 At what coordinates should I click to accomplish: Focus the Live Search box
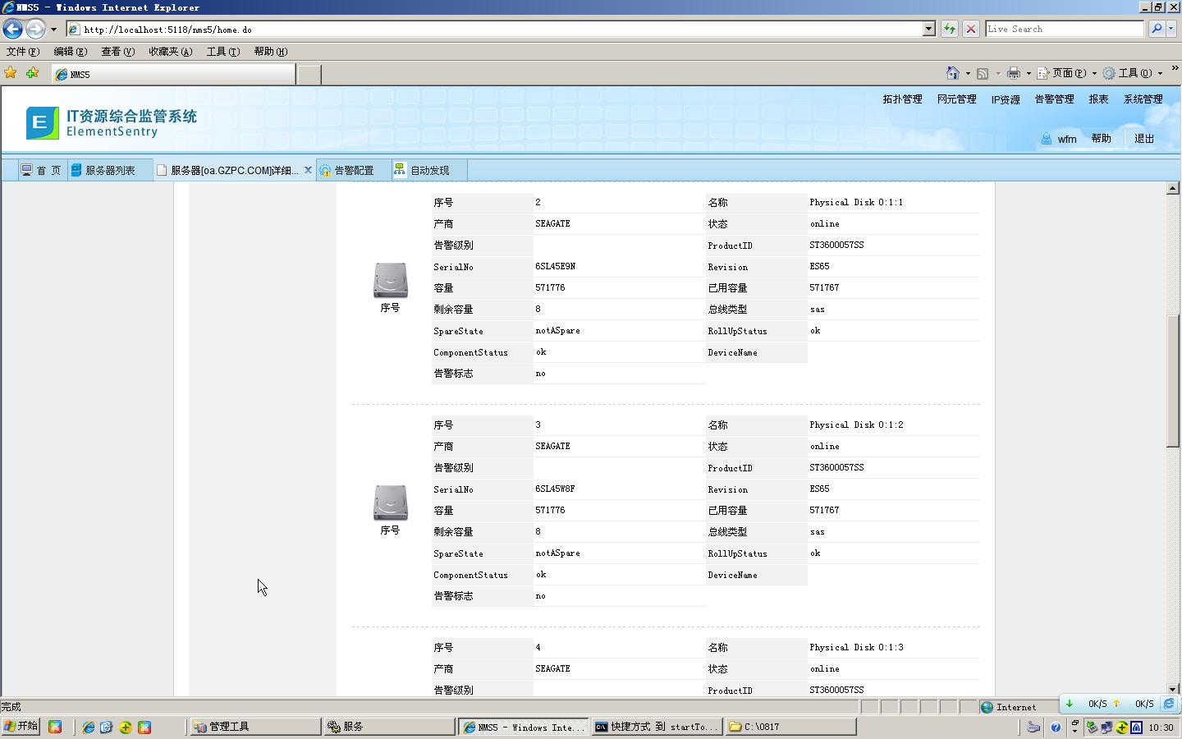(x=1065, y=29)
